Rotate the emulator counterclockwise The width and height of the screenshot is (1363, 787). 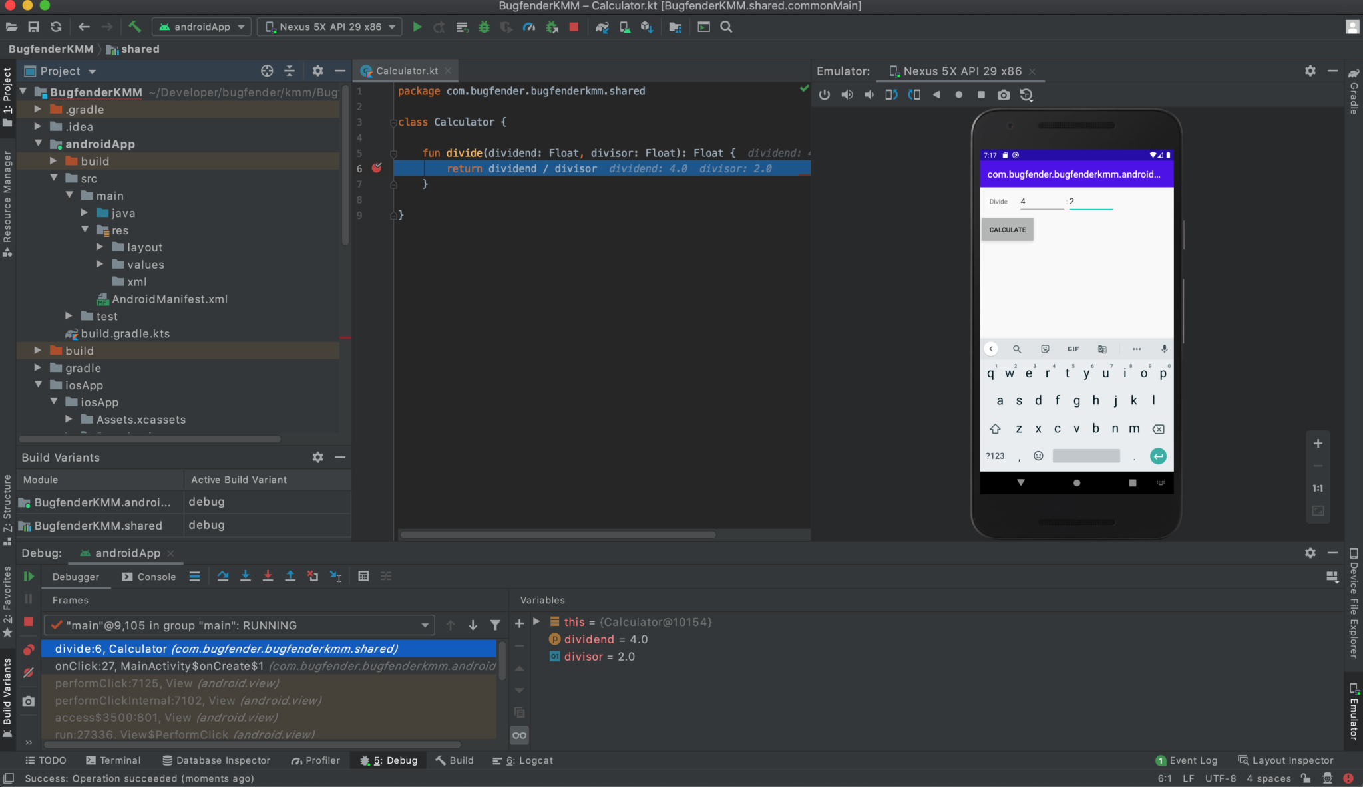tap(892, 94)
